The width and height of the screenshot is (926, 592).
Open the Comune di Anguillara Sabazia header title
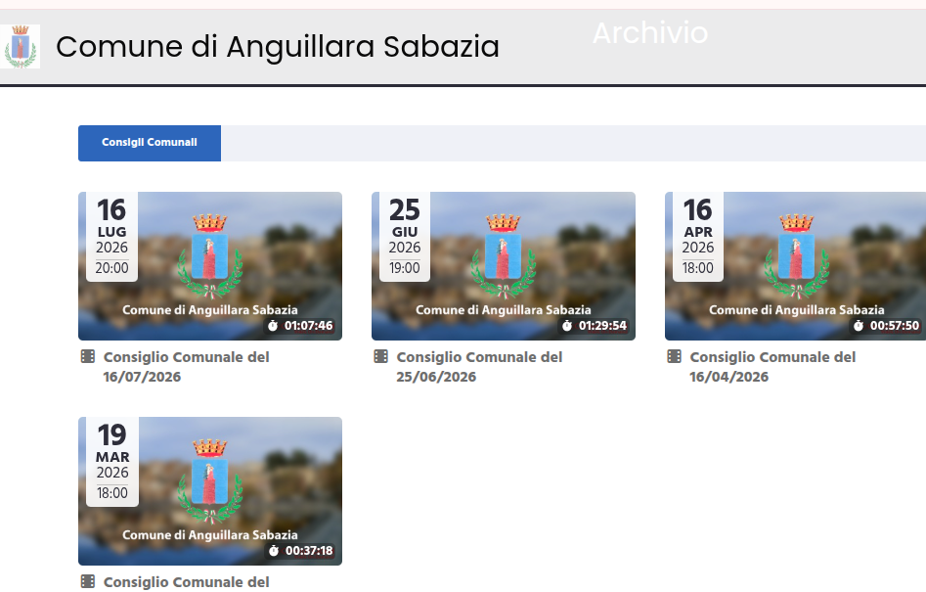278,47
